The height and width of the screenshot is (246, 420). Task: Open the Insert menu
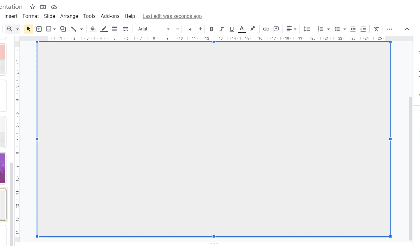click(x=11, y=16)
